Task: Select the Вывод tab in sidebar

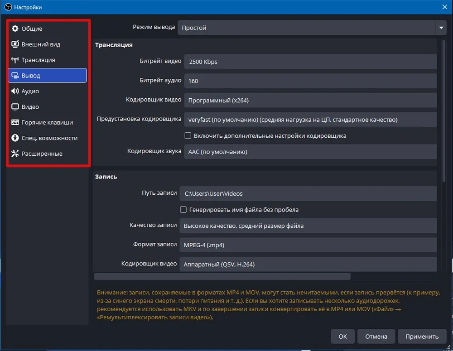Action: (48, 76)
